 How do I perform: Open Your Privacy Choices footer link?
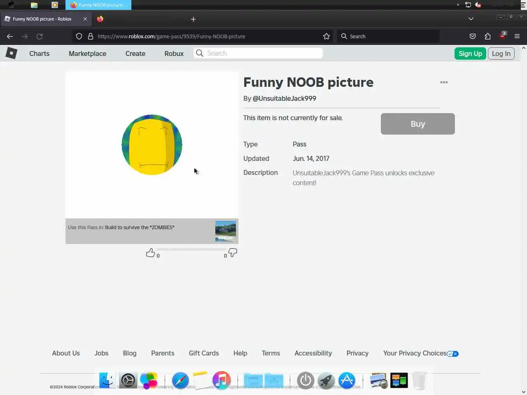tap(421, 353)
